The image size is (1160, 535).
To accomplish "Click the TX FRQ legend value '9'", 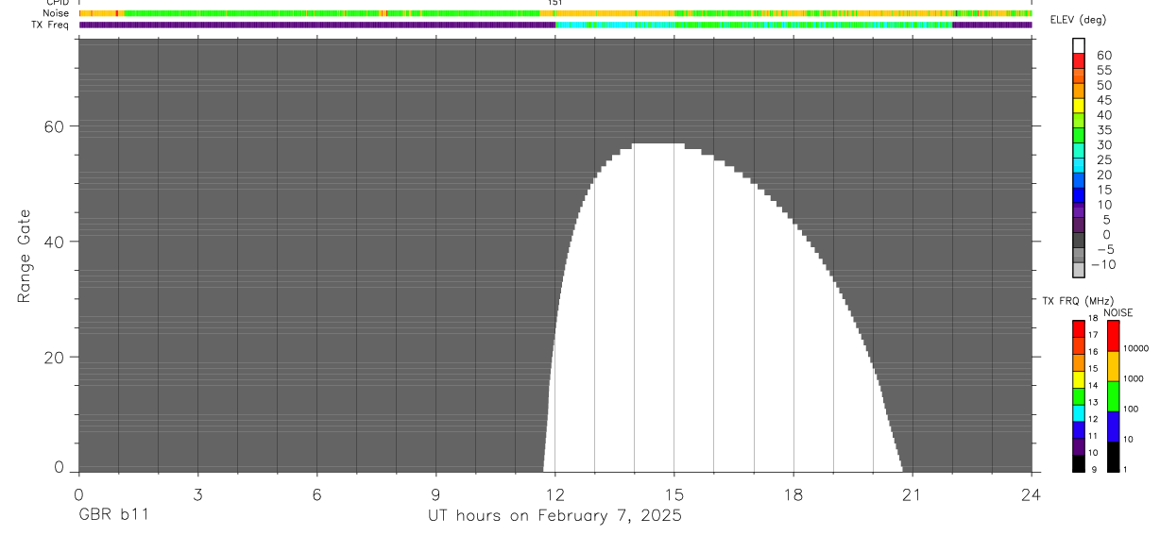I will pyautogui.click(x=1092, y=469).
